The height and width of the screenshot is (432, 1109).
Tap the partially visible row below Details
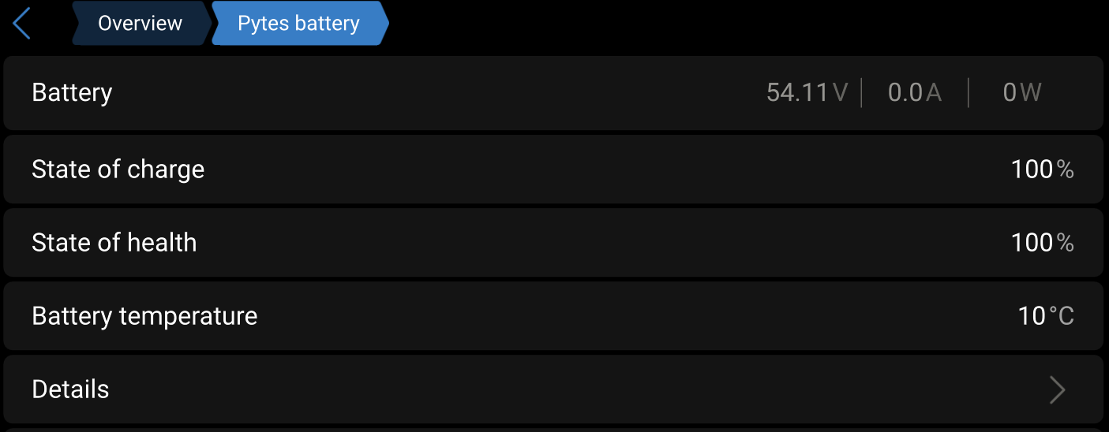coord(553,430)
